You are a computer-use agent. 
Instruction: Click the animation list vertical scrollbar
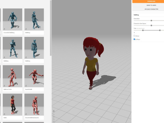51,28
